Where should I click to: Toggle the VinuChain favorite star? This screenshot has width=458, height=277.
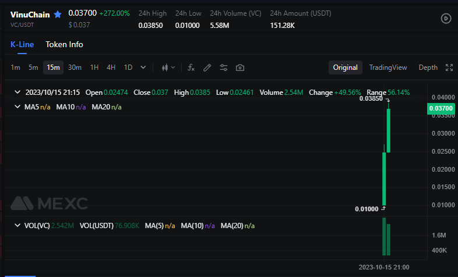58,15
